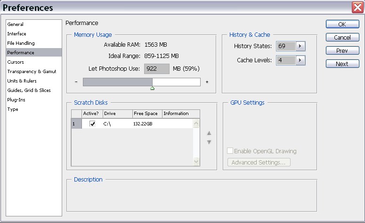The height and width of the screenshot is (223, 365).
Task: Close the Preferences dialog with red X
Action: 357,7
